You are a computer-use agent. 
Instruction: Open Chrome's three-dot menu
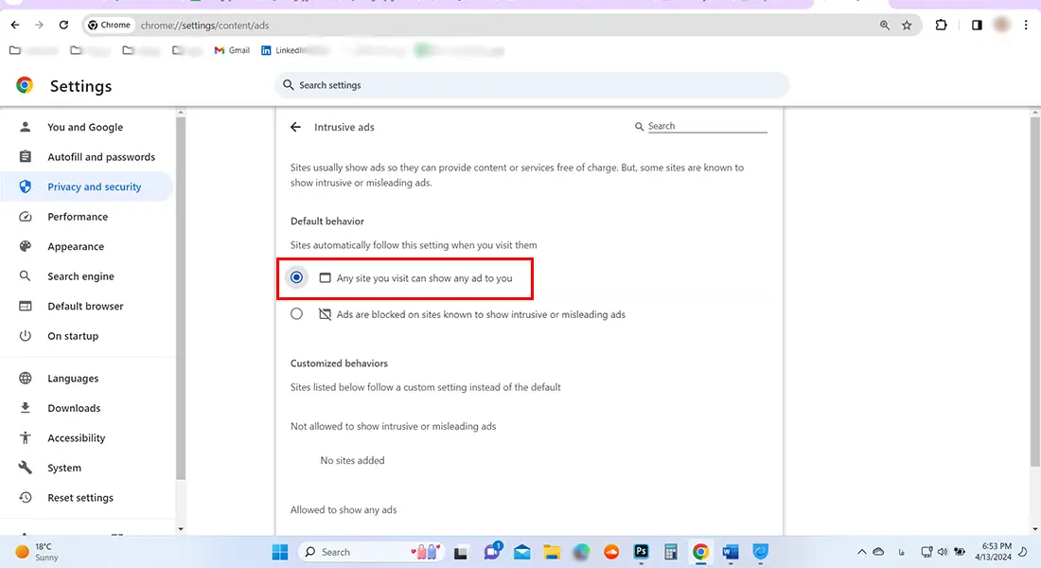tap(1026, 26)
